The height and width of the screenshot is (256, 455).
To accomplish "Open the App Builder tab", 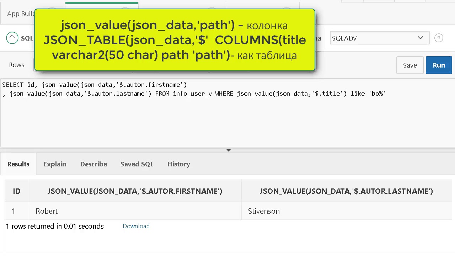I will [x=21, y=14].
